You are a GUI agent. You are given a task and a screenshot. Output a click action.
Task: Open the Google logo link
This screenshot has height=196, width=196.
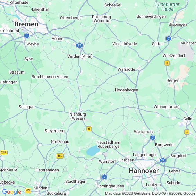coord(12,192)
